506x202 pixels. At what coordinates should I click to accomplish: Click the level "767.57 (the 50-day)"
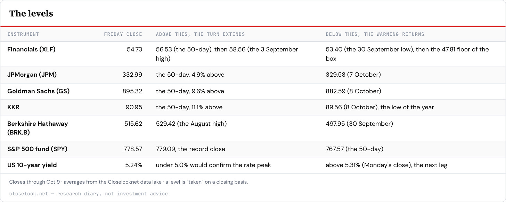354,149
